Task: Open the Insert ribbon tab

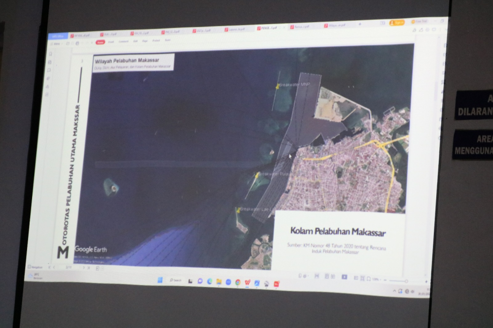Action: tap(111, 42)
